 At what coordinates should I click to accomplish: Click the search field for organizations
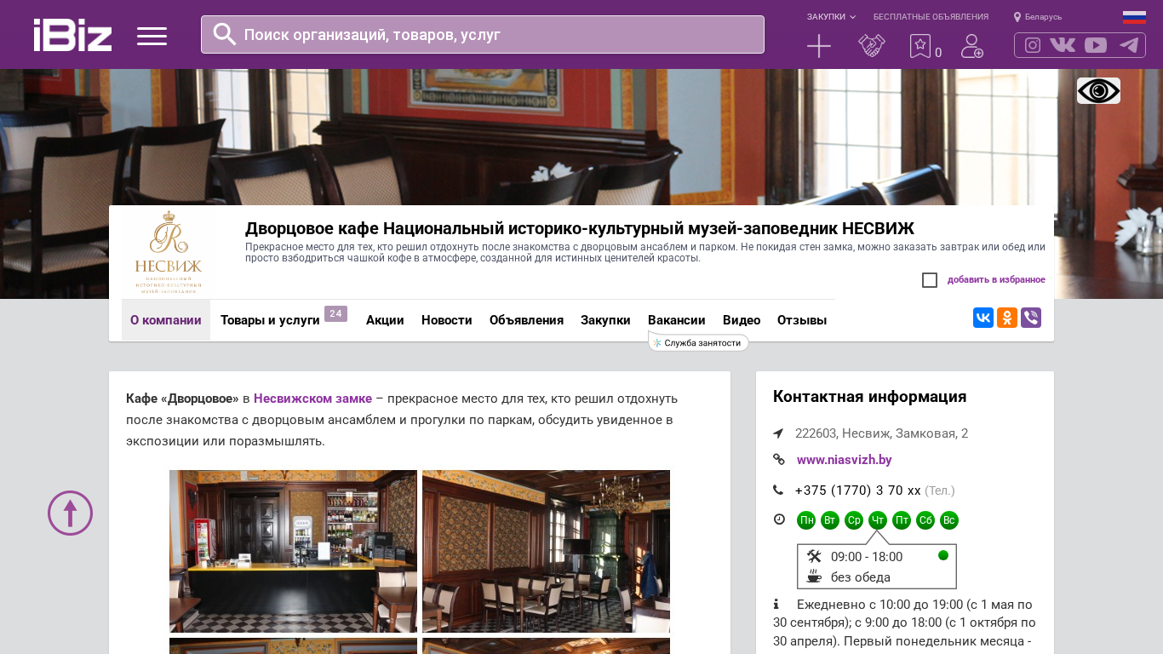[482, 35]
